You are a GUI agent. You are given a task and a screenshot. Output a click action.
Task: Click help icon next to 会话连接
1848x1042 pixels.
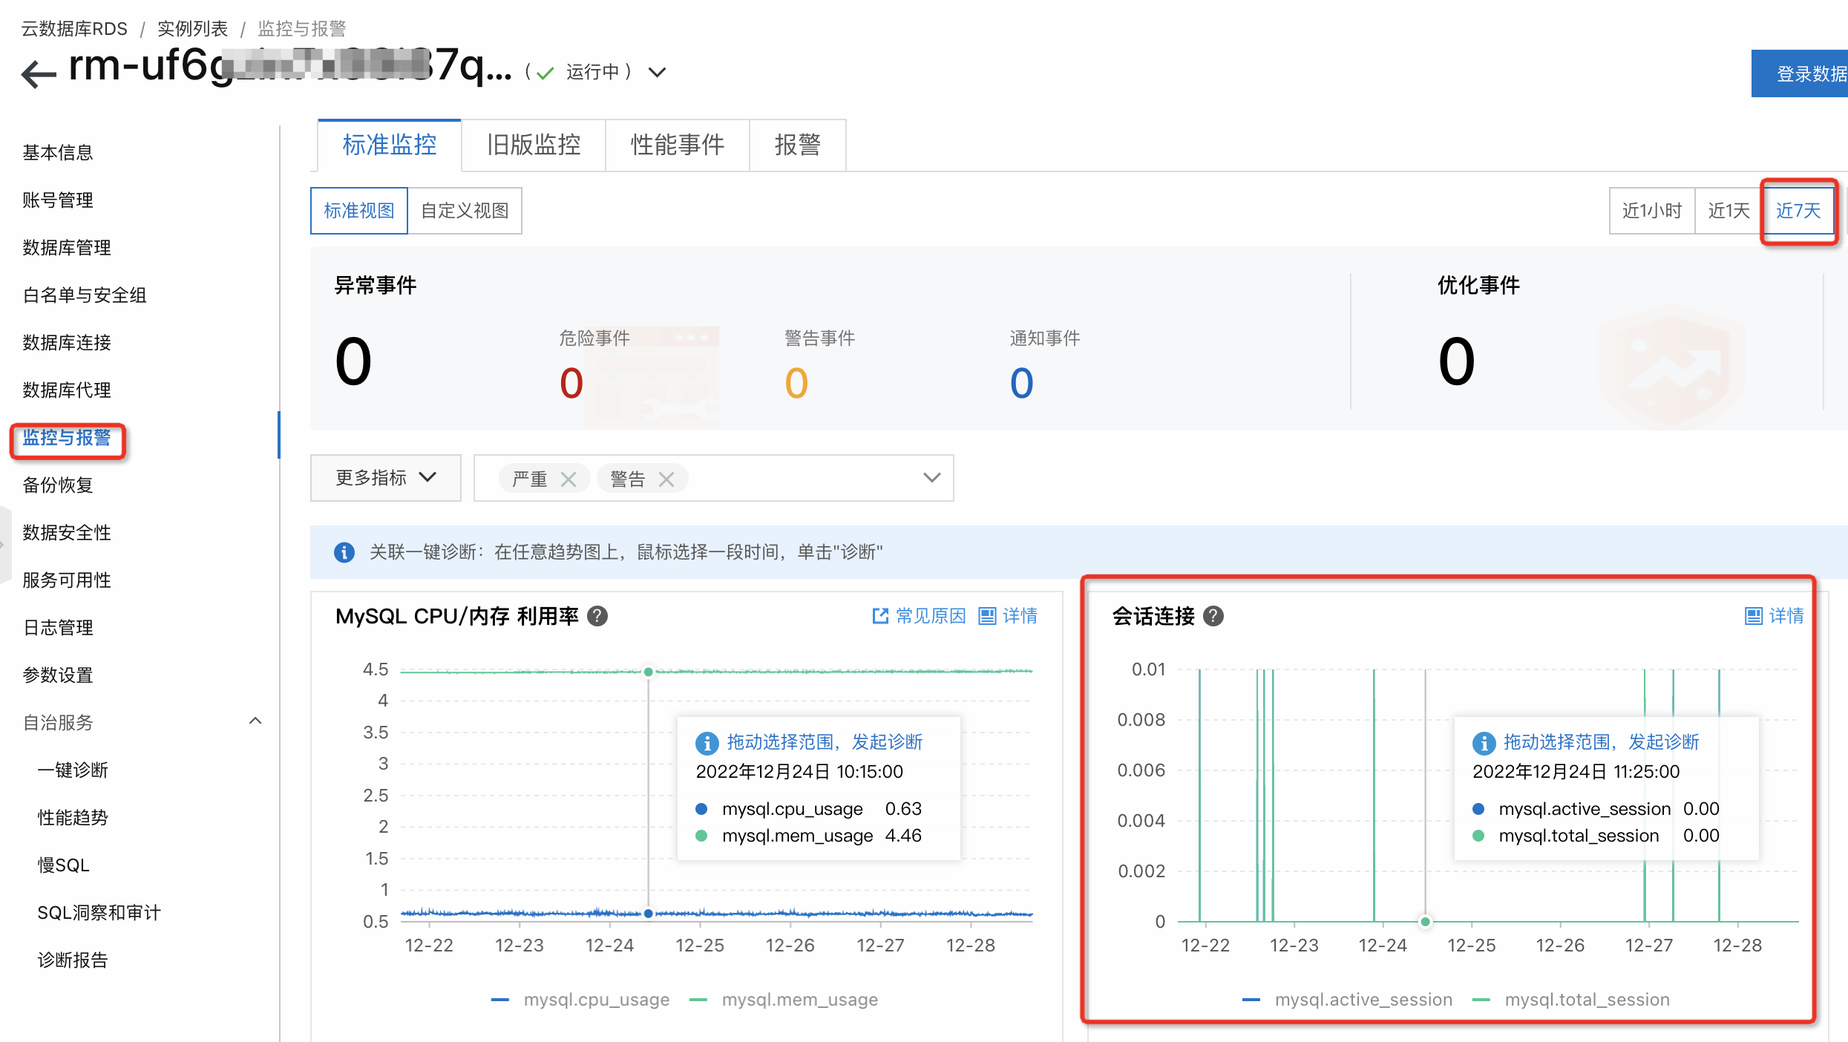1213,616
